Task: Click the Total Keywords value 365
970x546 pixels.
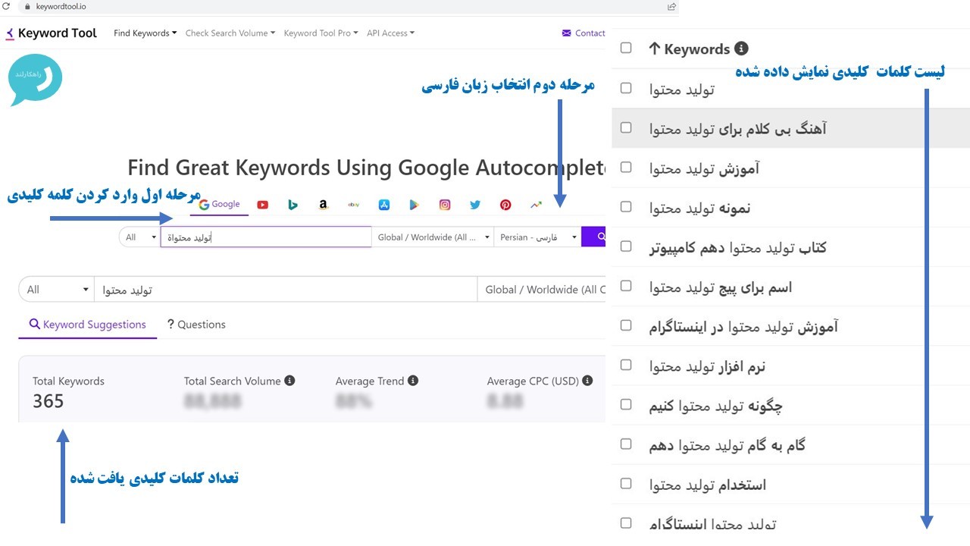Action: (48, 401)
